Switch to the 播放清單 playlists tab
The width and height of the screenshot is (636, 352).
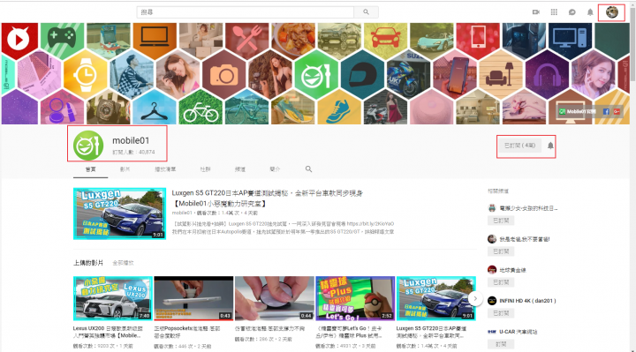click(x=165, y=169)
